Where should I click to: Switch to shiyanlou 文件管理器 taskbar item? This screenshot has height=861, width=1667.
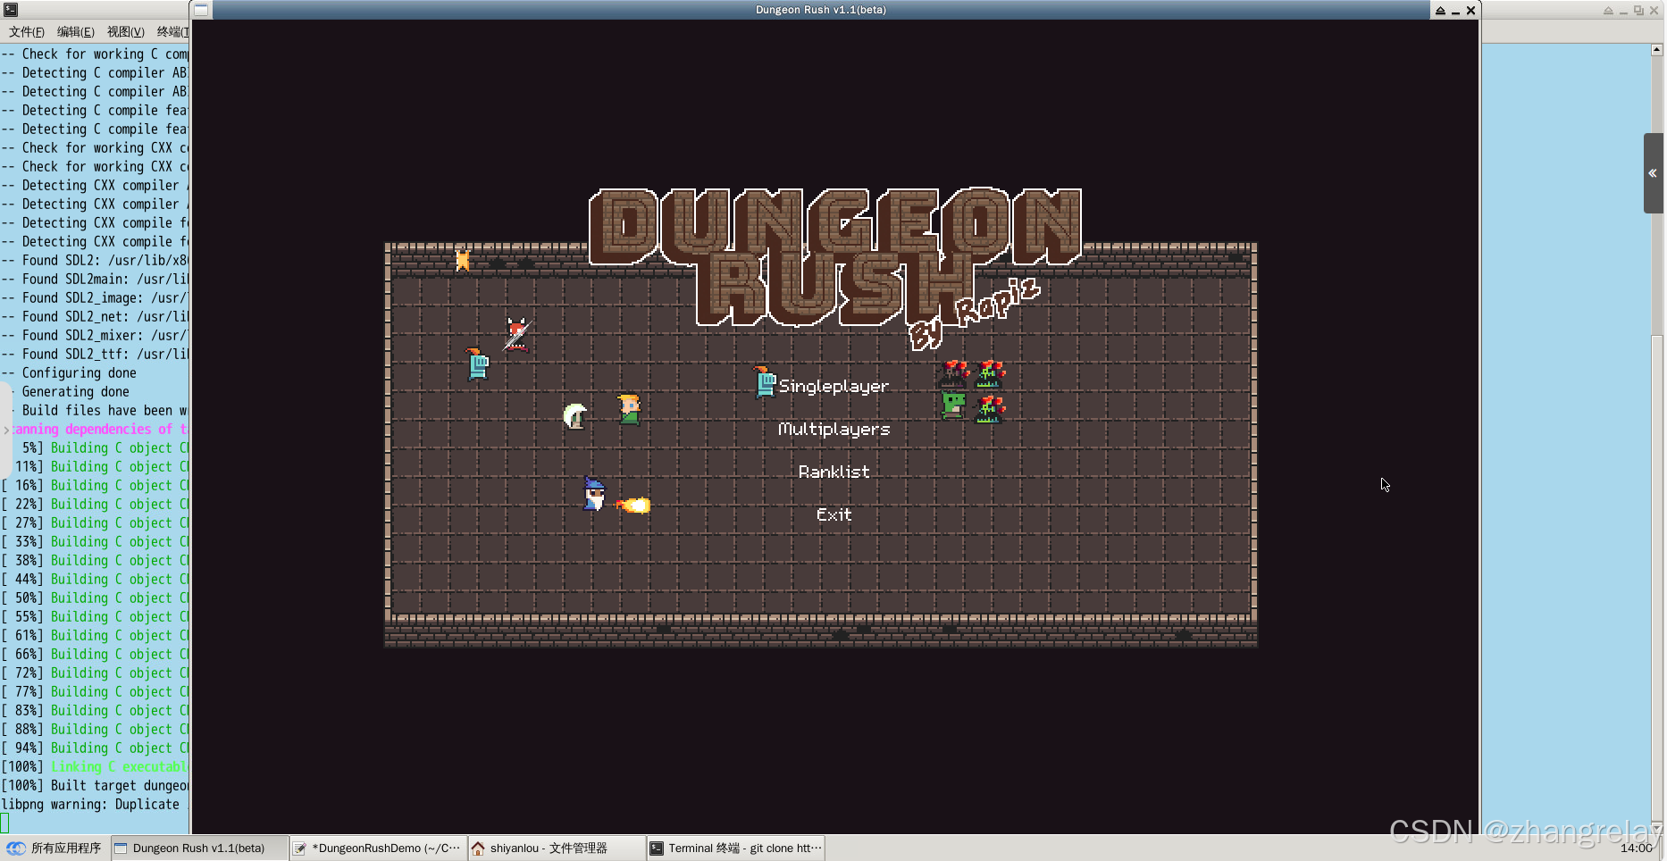click(556, 848)
